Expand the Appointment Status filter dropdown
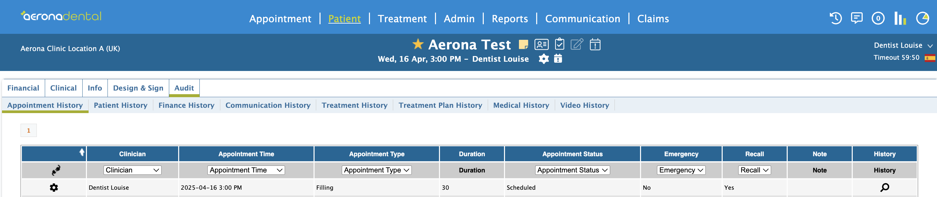The height and width of the screenshot is (197, 937). tap(572, 170)
